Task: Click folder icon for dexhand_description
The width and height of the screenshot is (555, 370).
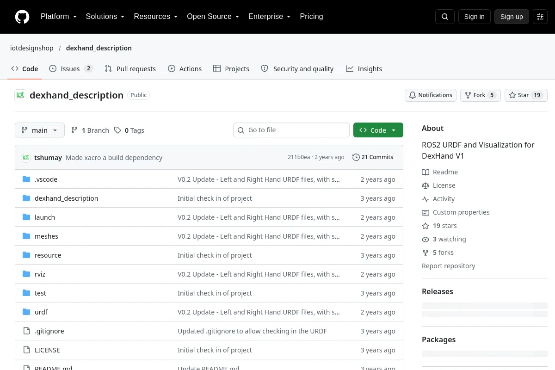Action: pyautogui.click(x=26, y=198)
